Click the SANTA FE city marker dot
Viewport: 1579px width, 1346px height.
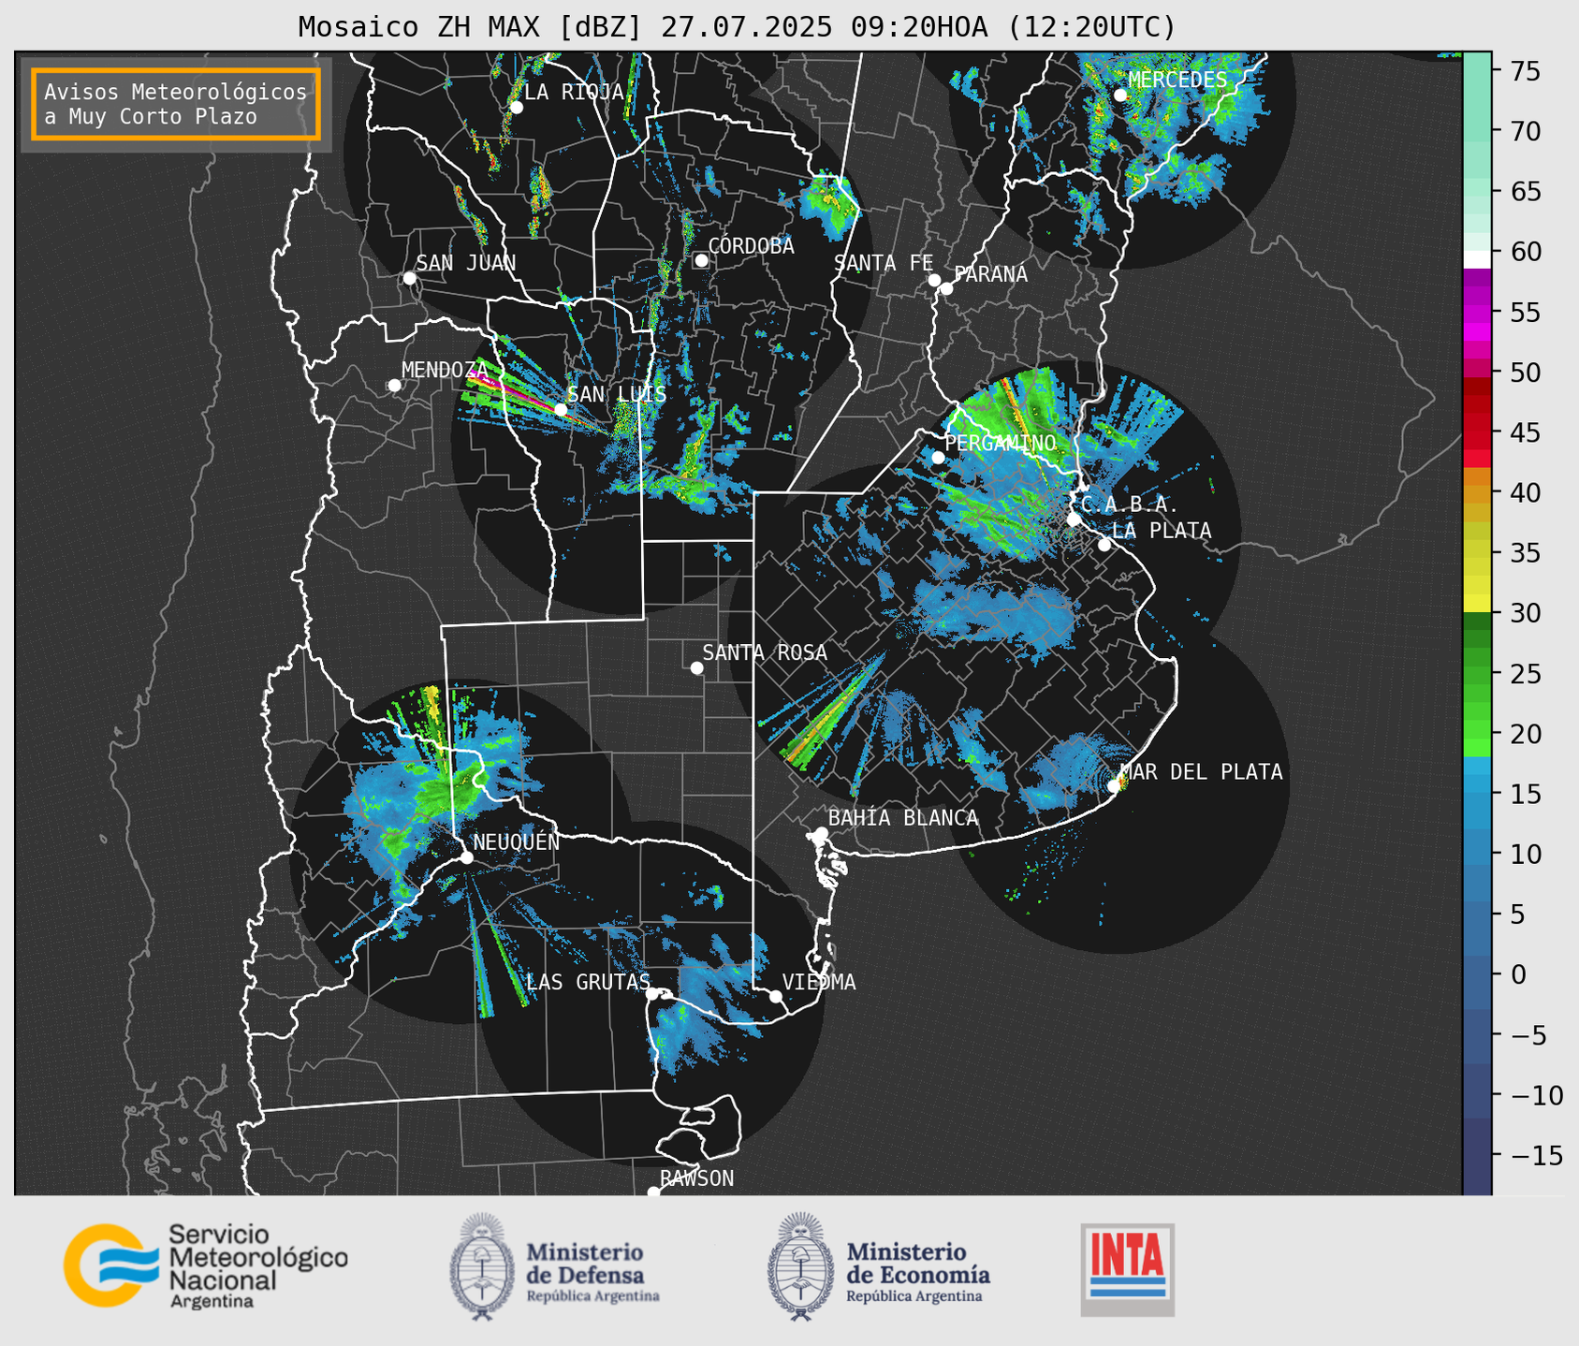(x=934, y=280)
